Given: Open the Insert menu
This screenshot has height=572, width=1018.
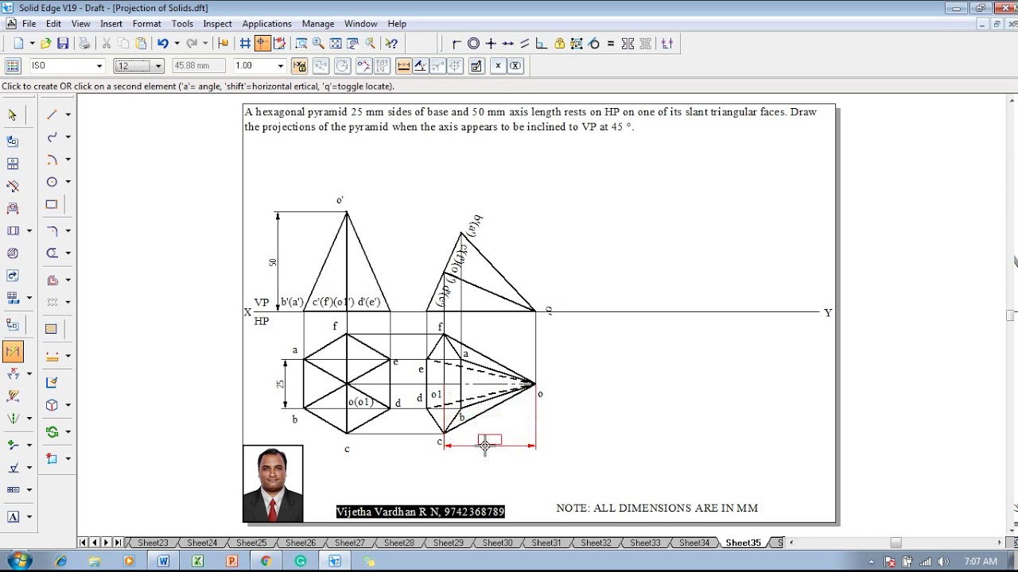Looking at the screenshot, I should tap(111, 24).
